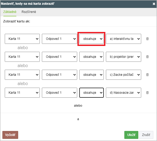Image resolution: width=157 pixels, height=141 pixels.
Task: Select the Základné tab
Action: tap(10, 12)
